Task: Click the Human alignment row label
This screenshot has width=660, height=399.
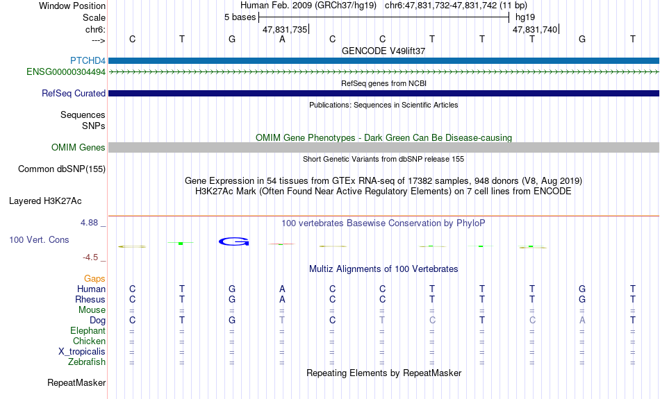Action: [x=91, y=289]
